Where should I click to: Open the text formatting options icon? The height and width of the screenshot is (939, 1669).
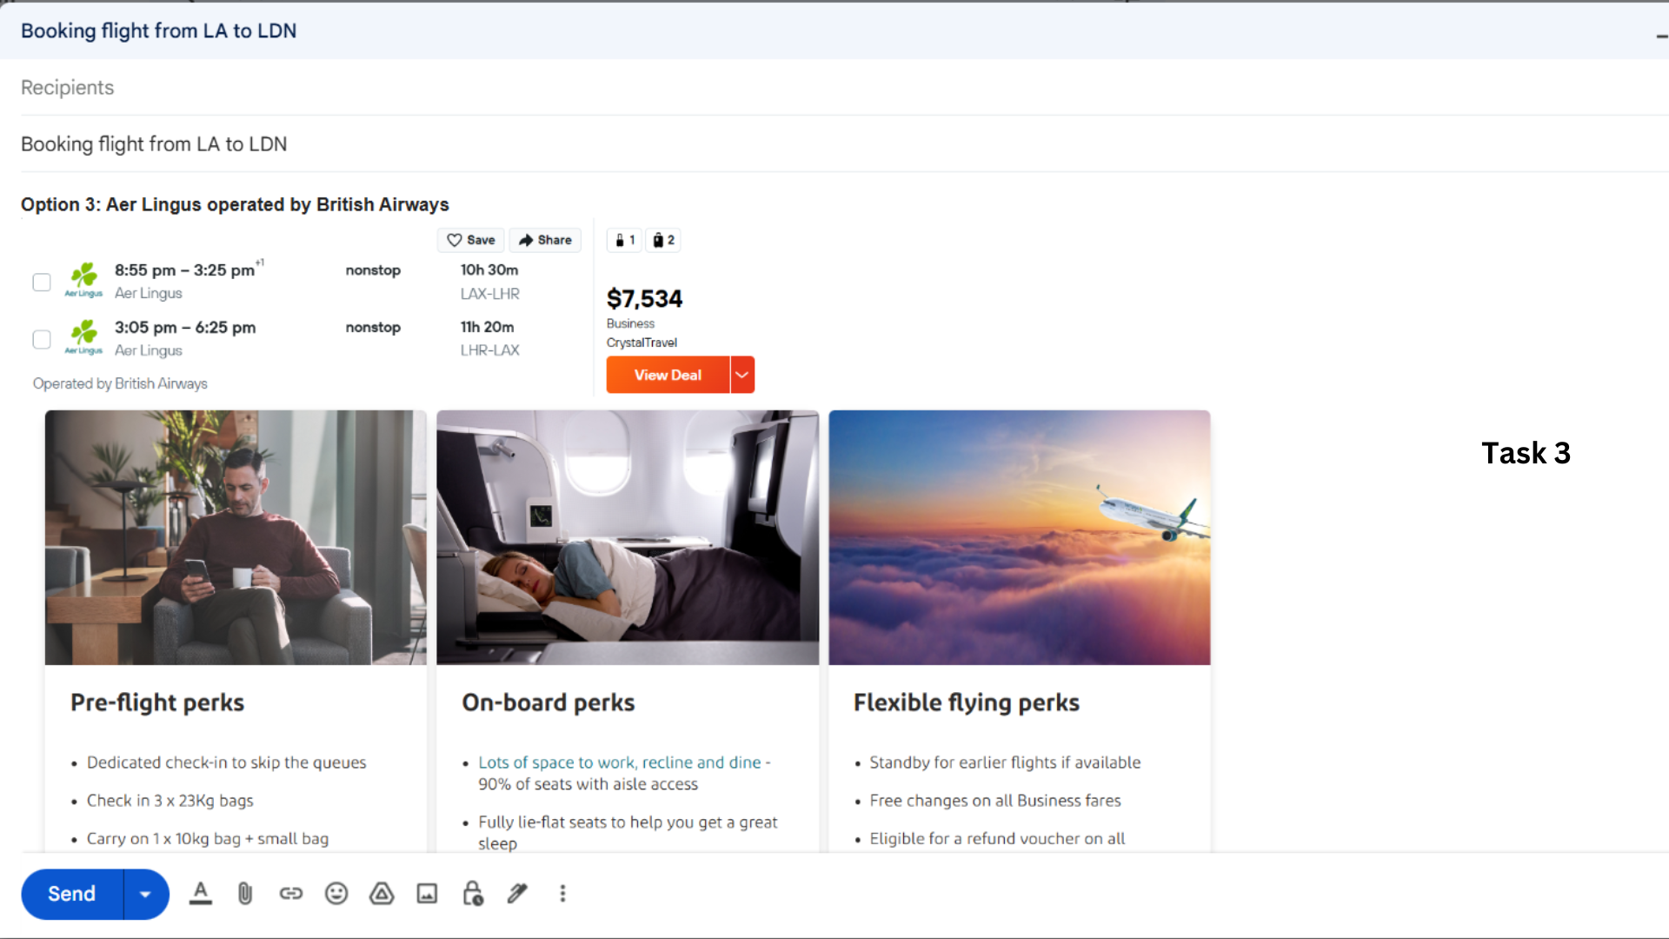(x=201, y=893)
